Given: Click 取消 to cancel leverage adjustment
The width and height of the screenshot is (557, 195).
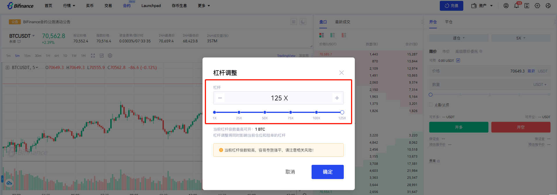Looking at the screenshot, I should (290, 172).
